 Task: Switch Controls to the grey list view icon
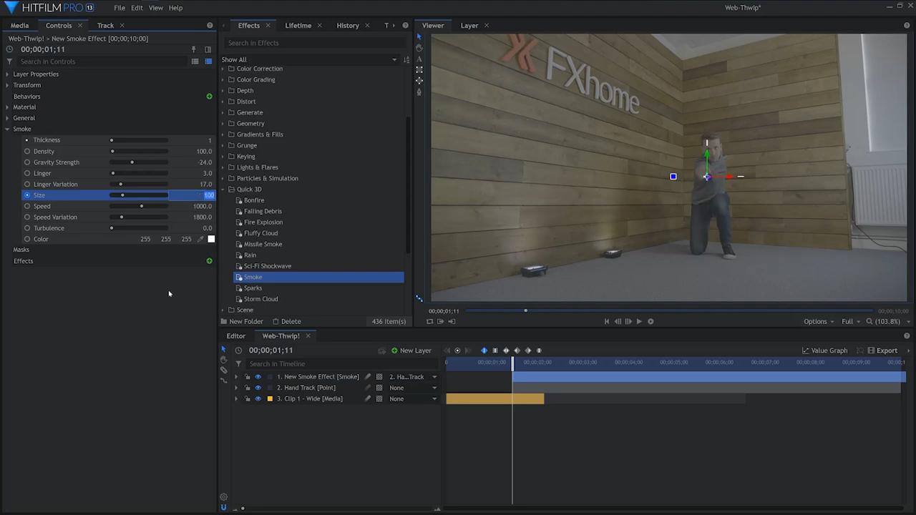coord(195,62)
